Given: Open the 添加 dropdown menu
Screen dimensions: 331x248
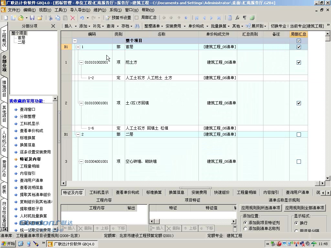Looking at the screenshot, I should 83,26.
